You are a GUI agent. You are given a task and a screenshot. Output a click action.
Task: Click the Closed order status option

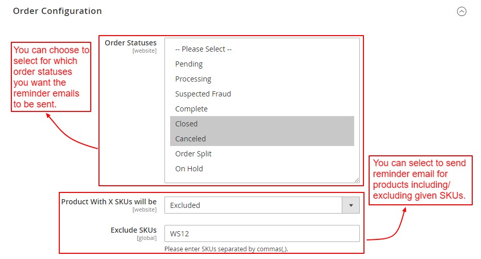[x=186, y=124]
